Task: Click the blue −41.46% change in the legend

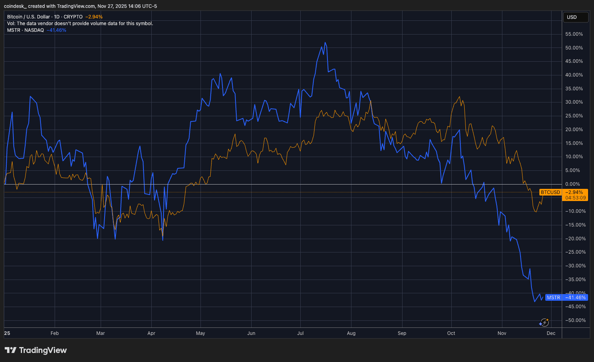Action: tap(56, 30)
